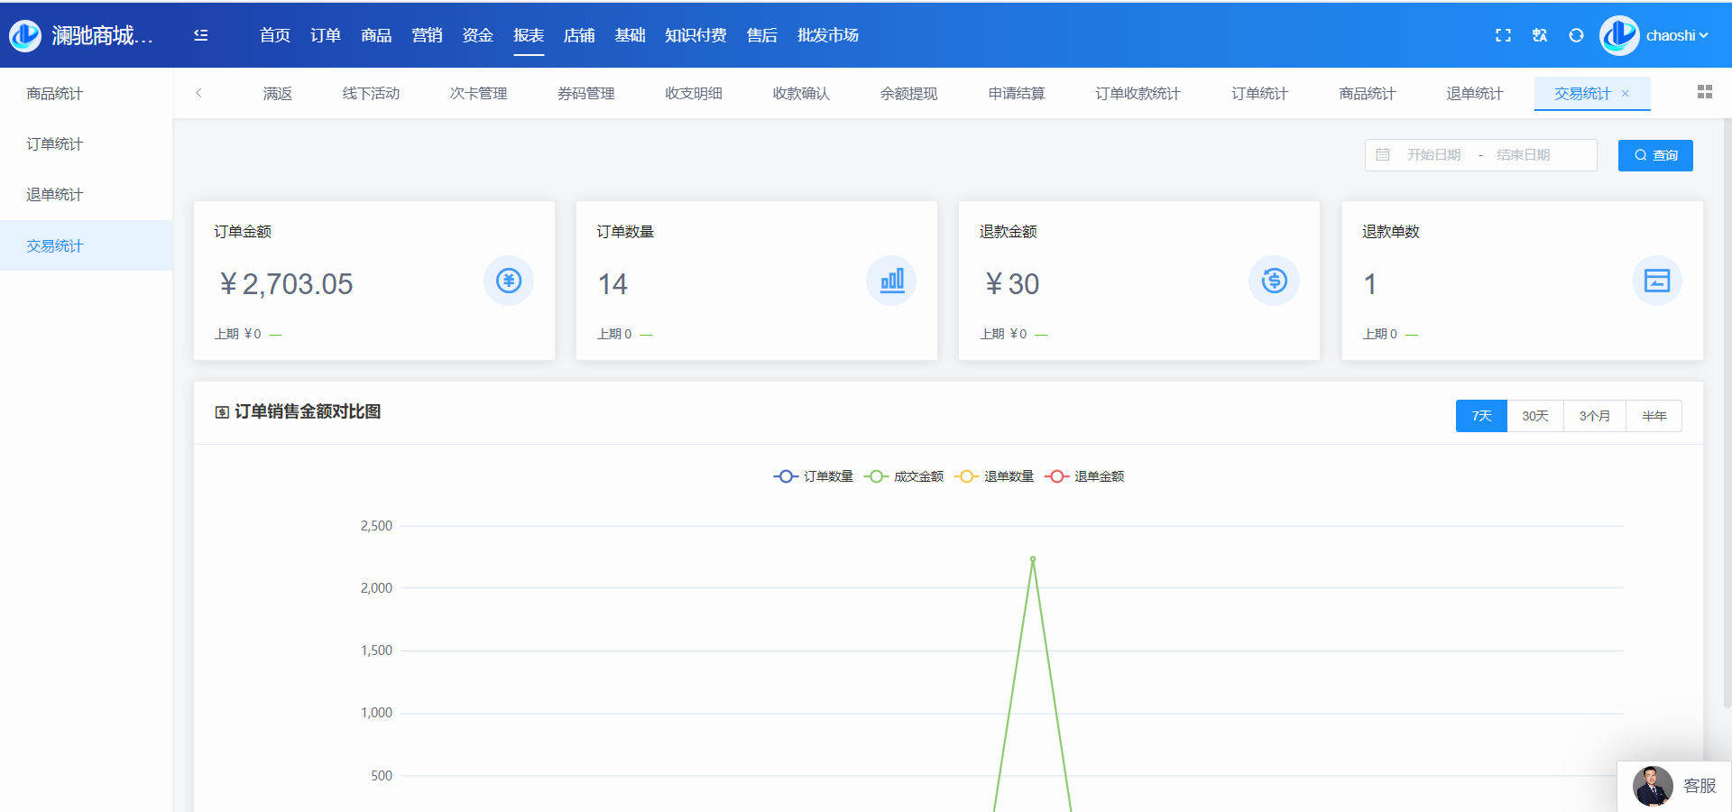Click the refresh icon in header
1732x812 pixels.
(x=1576, y=35)
